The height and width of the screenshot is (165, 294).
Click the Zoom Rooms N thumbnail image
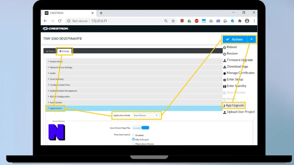tap(57, 132)
